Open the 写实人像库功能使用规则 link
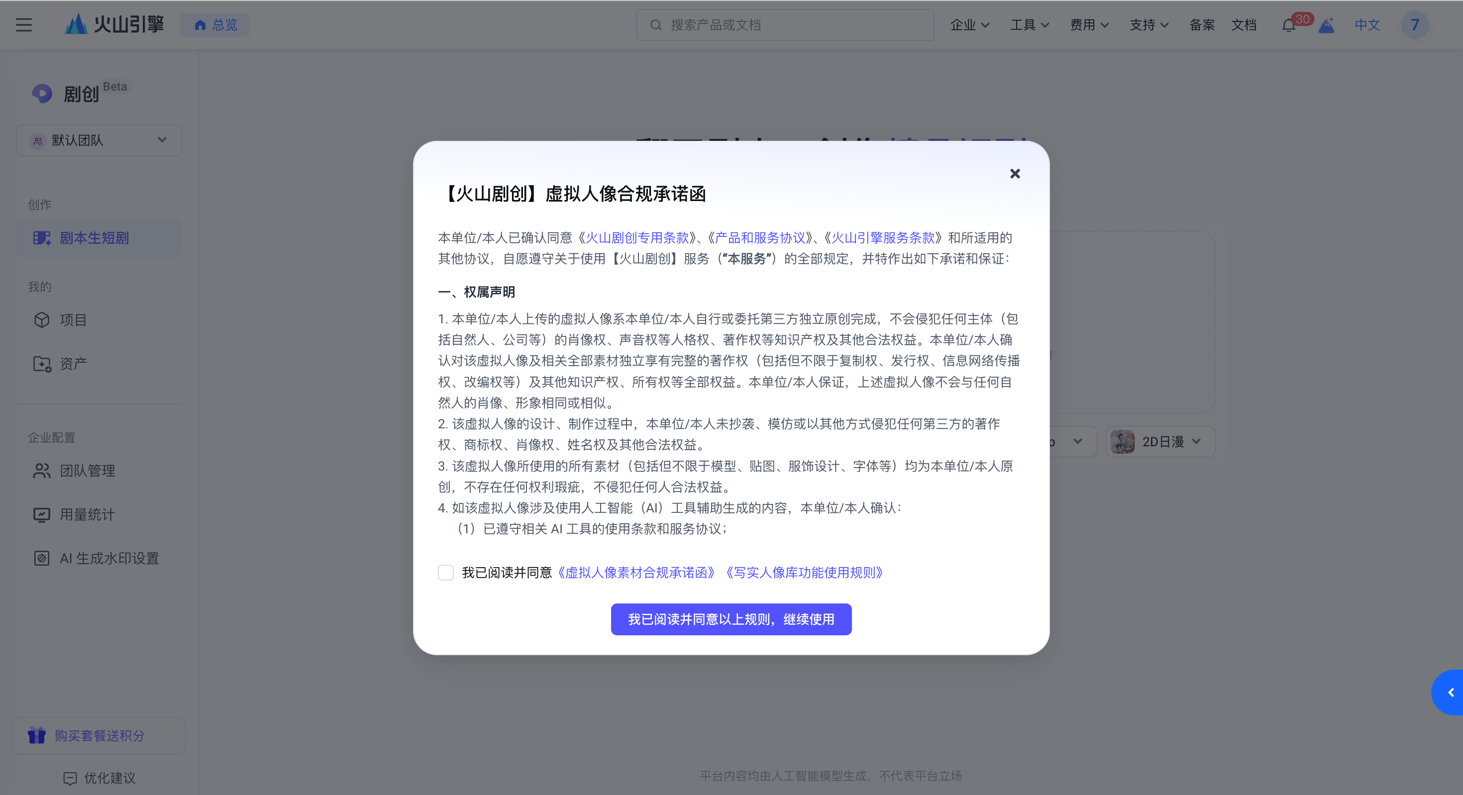The width and height of the screenshot is (1463, 795). click(x=805, y=573)
